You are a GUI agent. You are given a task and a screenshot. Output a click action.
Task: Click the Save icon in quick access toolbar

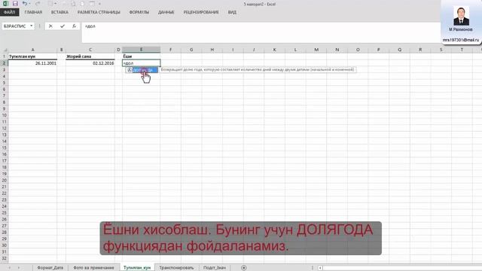tap(15, 4)
